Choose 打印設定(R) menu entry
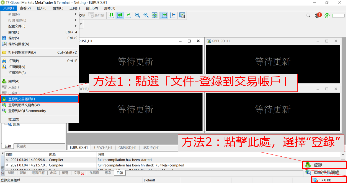The image size is (348, 184). 40,73
